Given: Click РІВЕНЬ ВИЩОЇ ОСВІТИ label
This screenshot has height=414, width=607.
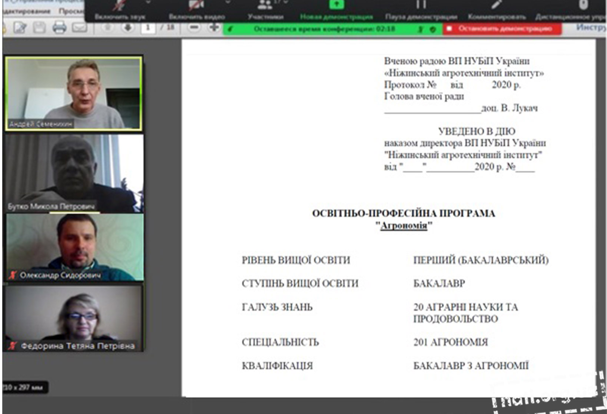Looking at the screenshot, I should [x=296, y=260].
